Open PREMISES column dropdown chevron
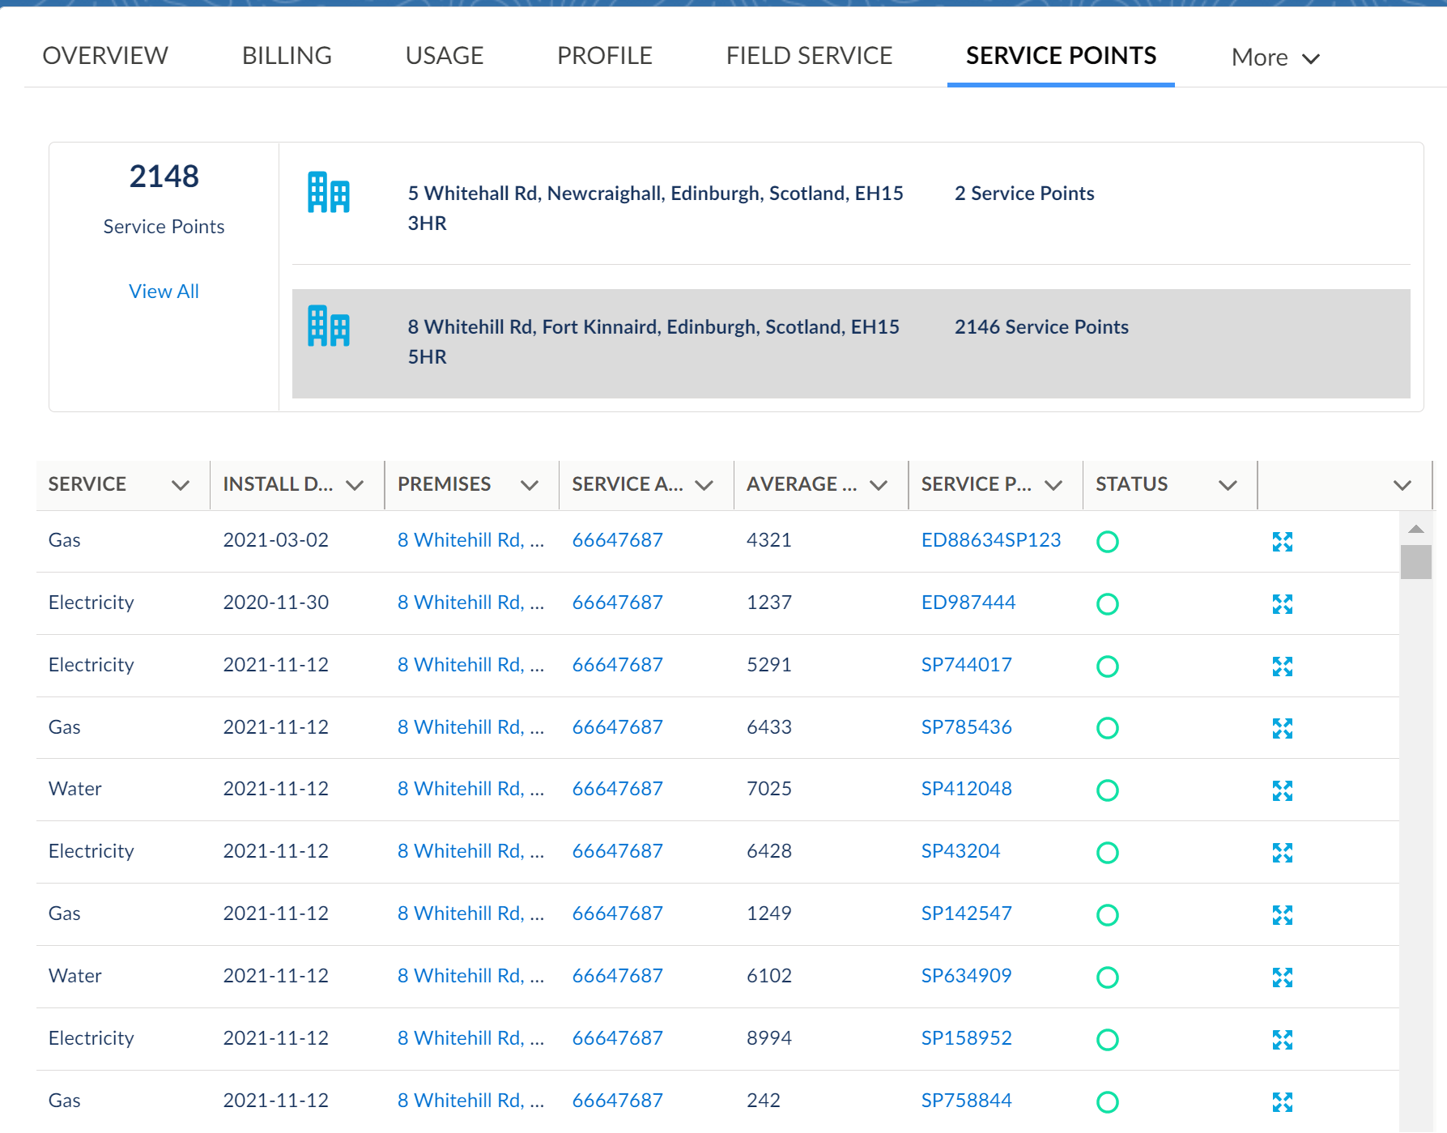 point(530,485)
